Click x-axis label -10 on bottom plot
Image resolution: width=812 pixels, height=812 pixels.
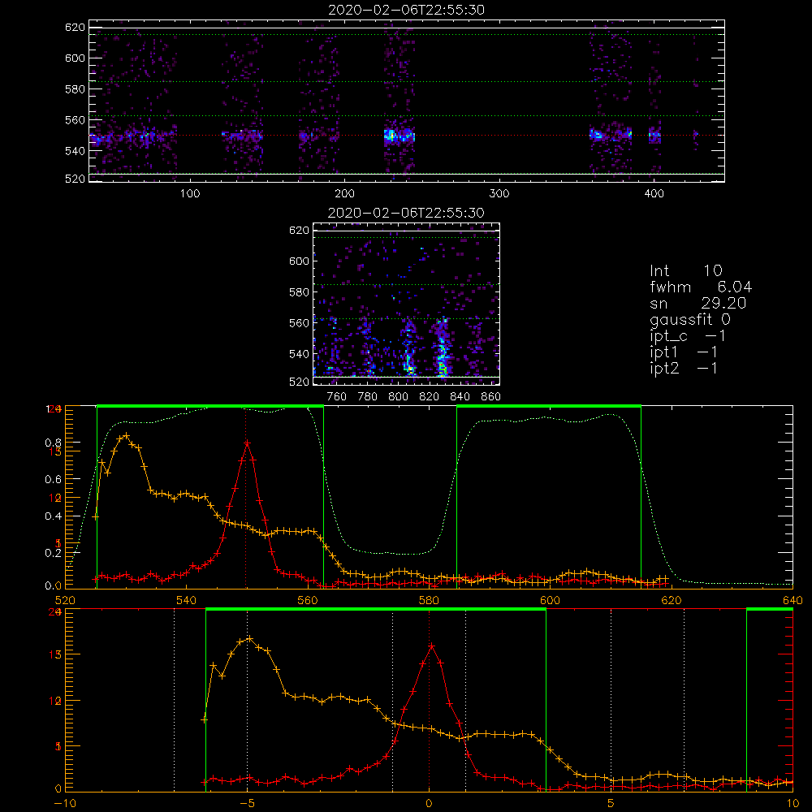65,803
